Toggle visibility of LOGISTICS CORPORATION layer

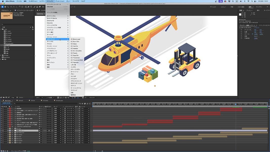click(x=1, y=126)
